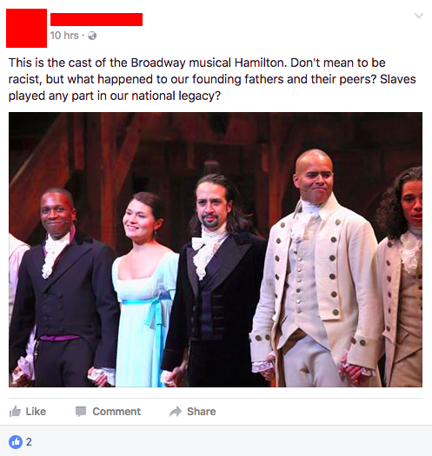Click the Comment speech bubble icon
432x456 pixels.
tap(81, 412)
